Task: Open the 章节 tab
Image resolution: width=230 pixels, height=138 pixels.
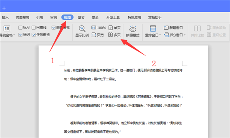Action: (x=81, y=18)
